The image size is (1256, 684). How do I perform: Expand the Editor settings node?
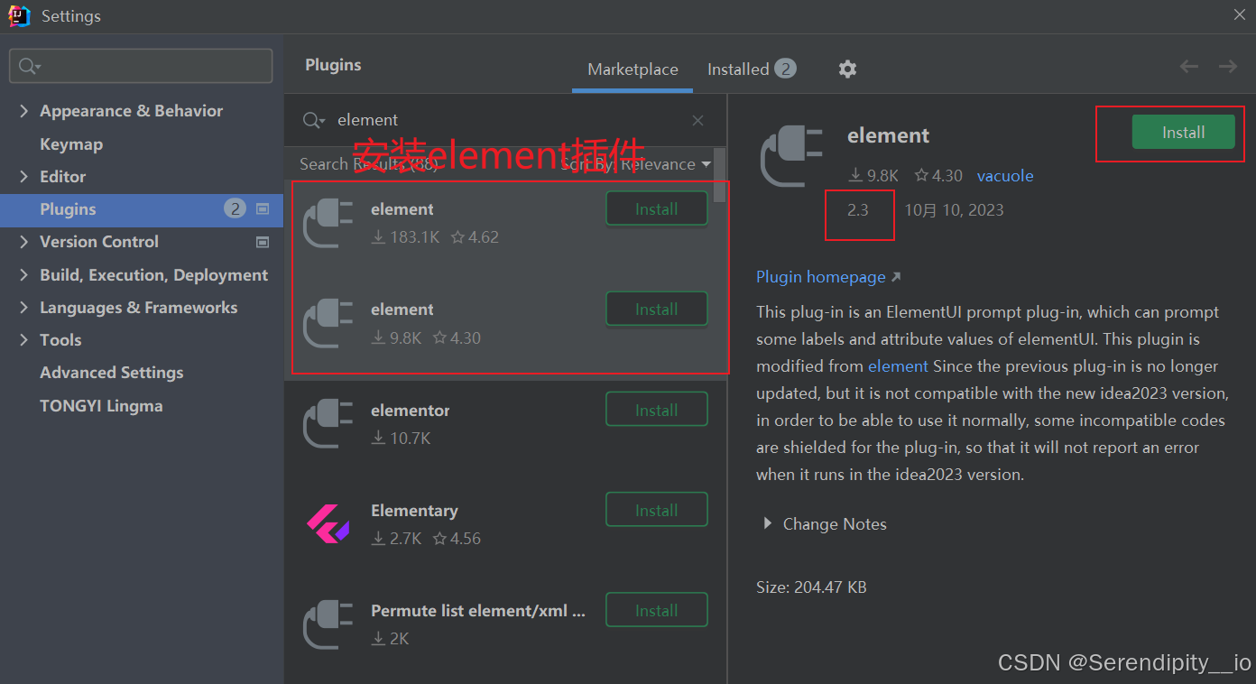pyautogui.click(x=23, y=177)
